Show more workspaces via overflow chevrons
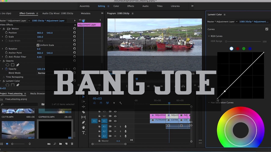The height and width of the screenshot is (152, 271). pyautogui.click(x=192, y=6)
